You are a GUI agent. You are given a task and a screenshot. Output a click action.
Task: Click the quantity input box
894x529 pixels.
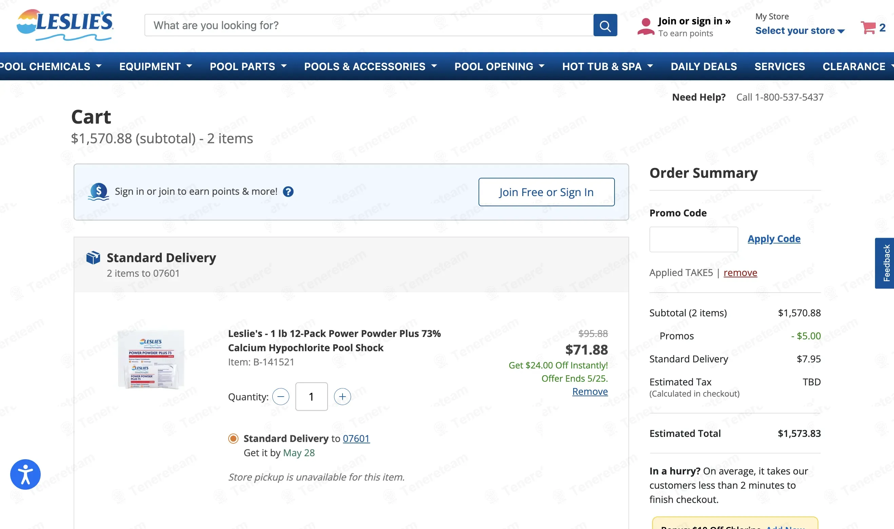point(311,396)
